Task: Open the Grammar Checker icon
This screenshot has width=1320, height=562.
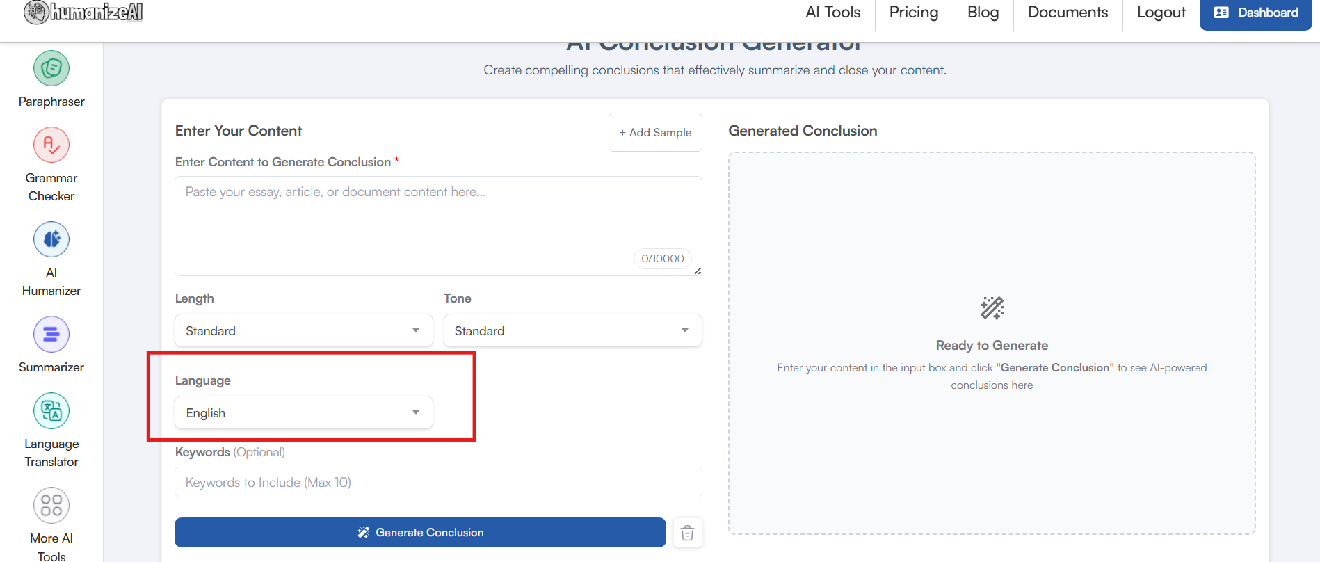Action: (x=51, y=145)
